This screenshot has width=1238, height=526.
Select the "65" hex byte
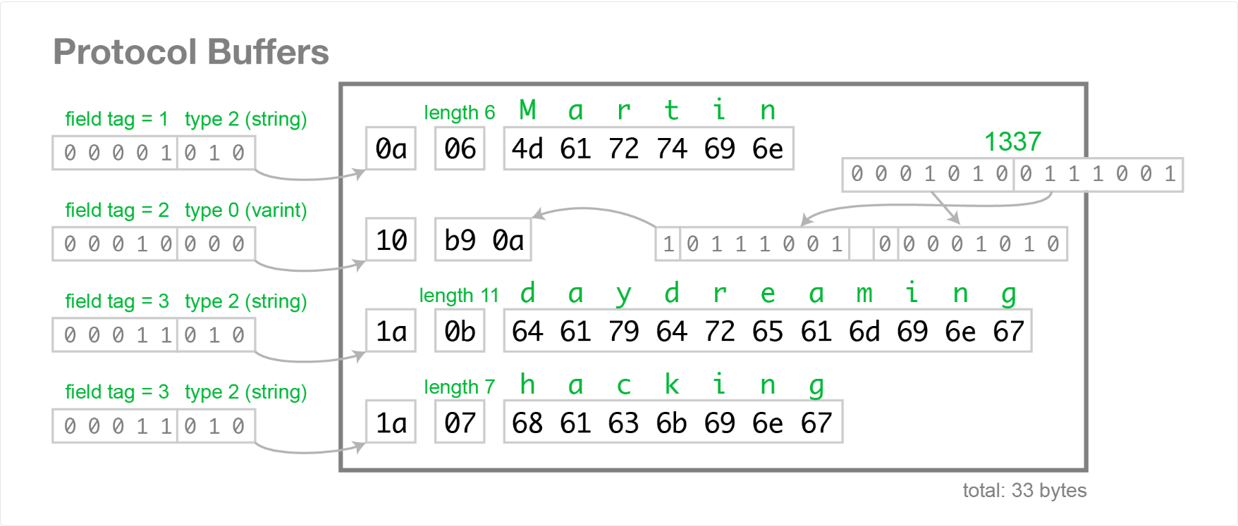[x=767, y=331]
